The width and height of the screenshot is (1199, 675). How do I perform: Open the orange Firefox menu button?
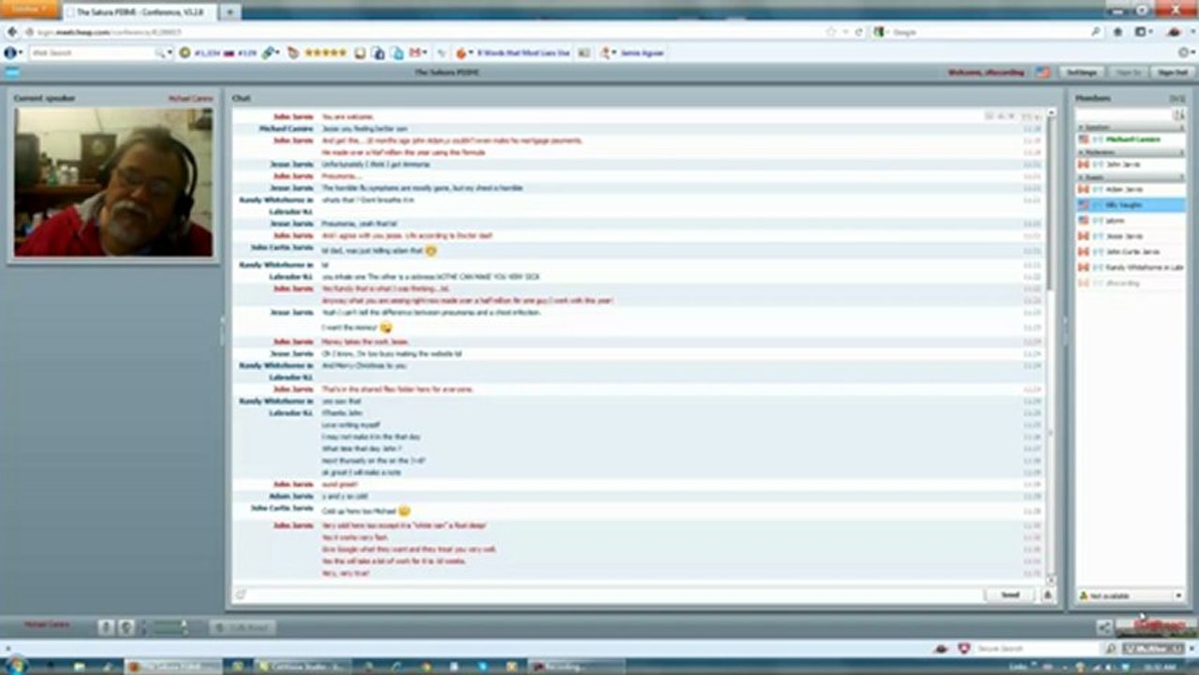29,9
